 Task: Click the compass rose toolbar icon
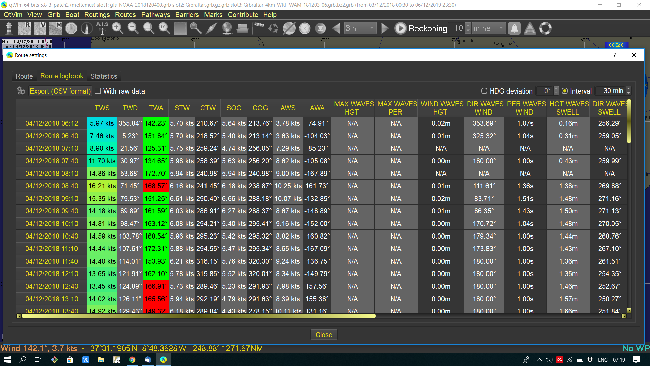coord(86,28)
